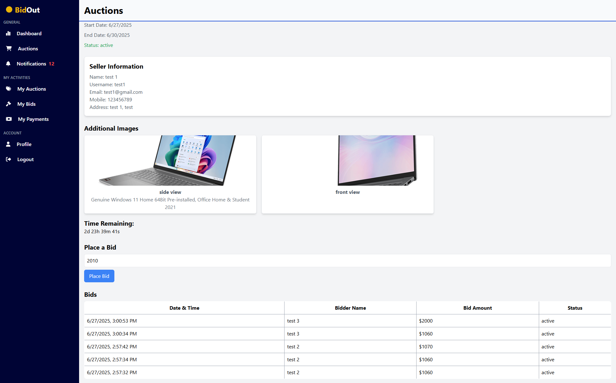Open the side view laptop image

pyautogui.click(x=170, y=161)
